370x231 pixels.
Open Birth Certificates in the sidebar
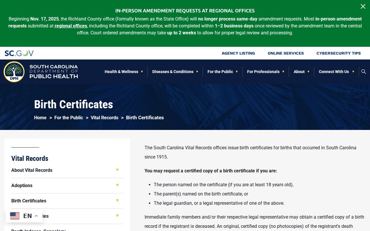click(29, 201)
